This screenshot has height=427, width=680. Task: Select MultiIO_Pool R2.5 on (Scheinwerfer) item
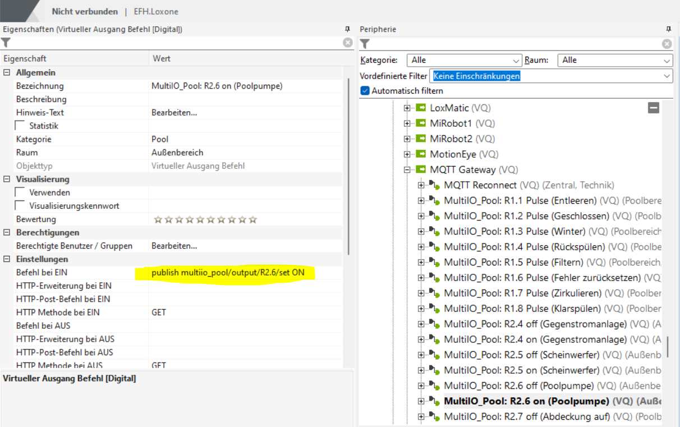pos(521,370)
